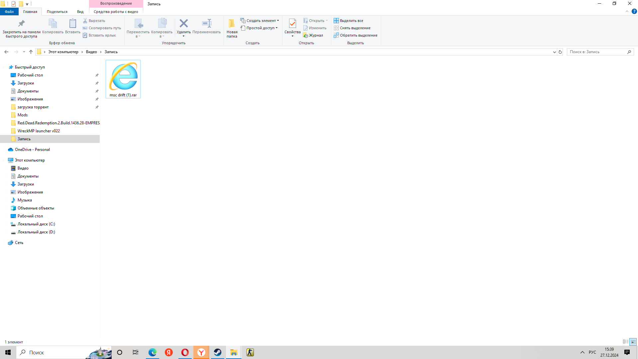The height and width of the screenshot is (359, 638).
Task: Open загрузка торрент folder
Action: pyautogui.click(x=33, y=107)
